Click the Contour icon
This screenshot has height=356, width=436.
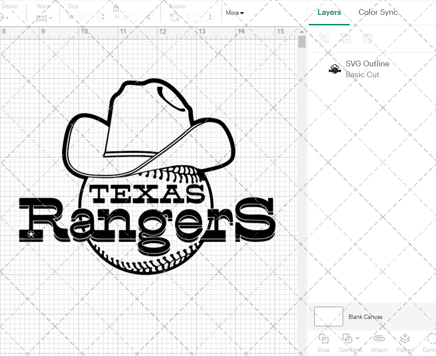431,339
